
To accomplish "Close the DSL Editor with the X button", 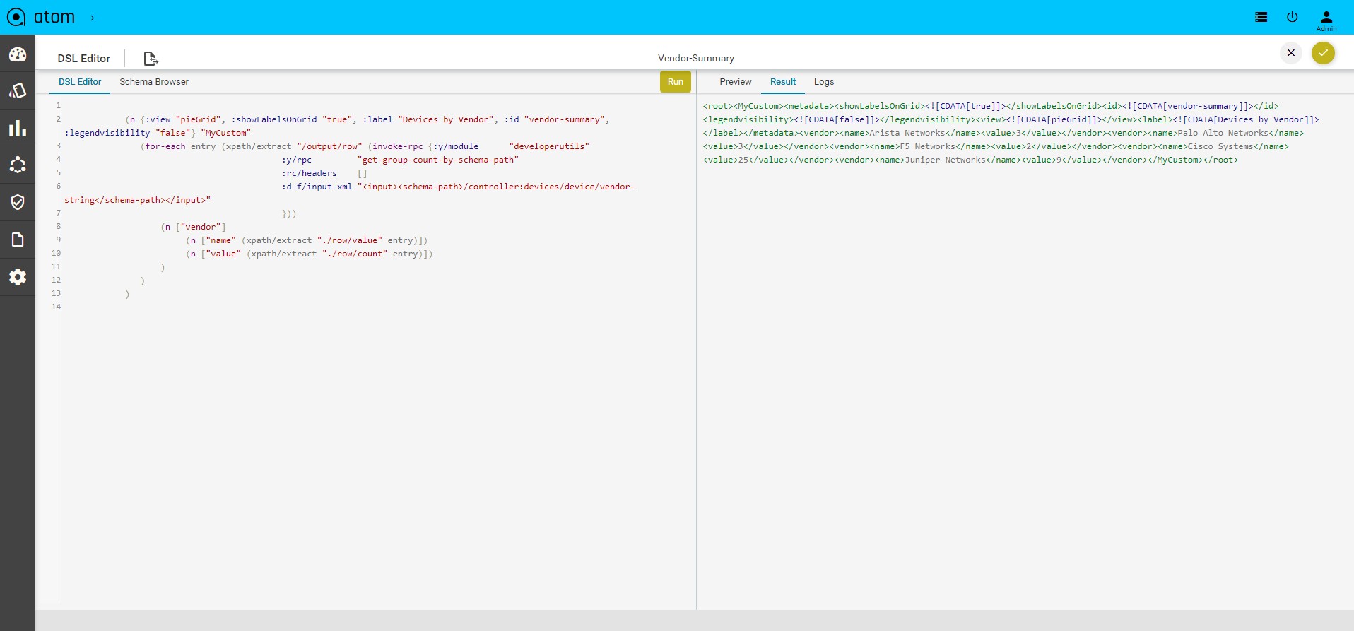I will [1290, 53].
